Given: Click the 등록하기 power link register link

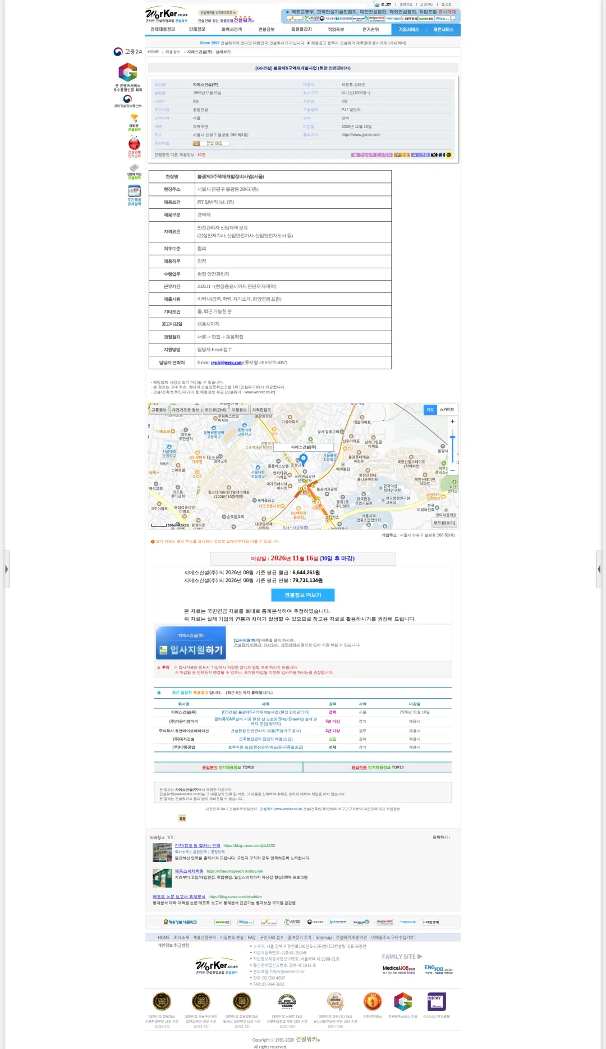Looking at the screenshot, I should [441, 837].
